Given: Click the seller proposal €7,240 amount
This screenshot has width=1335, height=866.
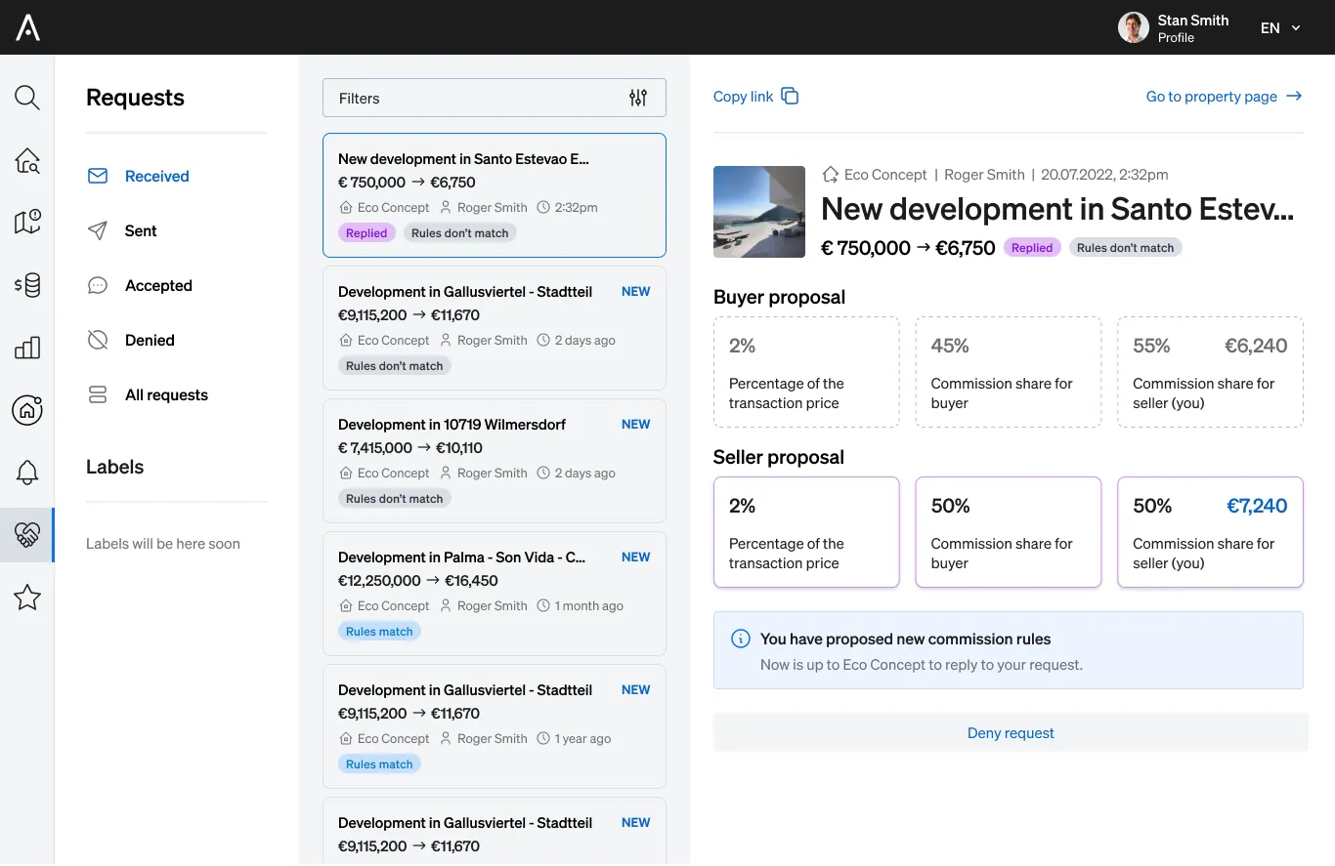Looking at the screenshot, I should click(x=1257, y=506).
